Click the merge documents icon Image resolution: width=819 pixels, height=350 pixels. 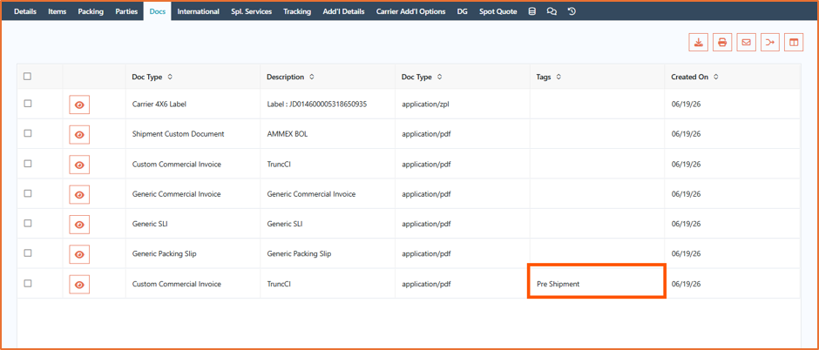pyautogui.click(x=770, y=43)
